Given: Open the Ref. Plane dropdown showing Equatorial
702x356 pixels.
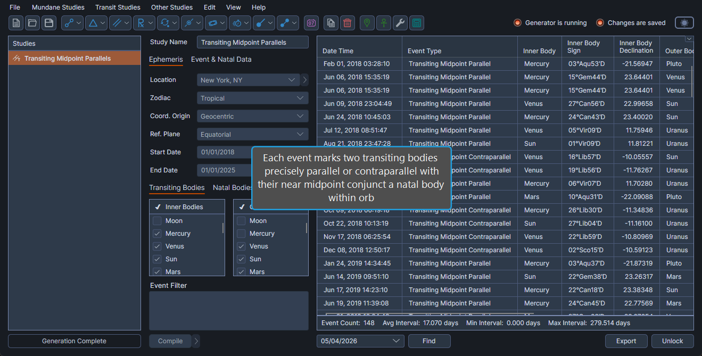Looking at the screenshot, I should [x=253, y=135].
